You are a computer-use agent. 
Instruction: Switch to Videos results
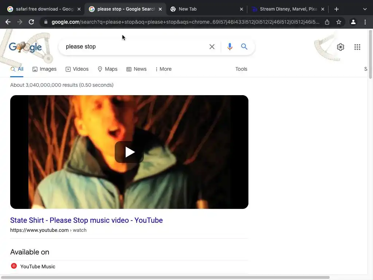click(x=77, y=69)
